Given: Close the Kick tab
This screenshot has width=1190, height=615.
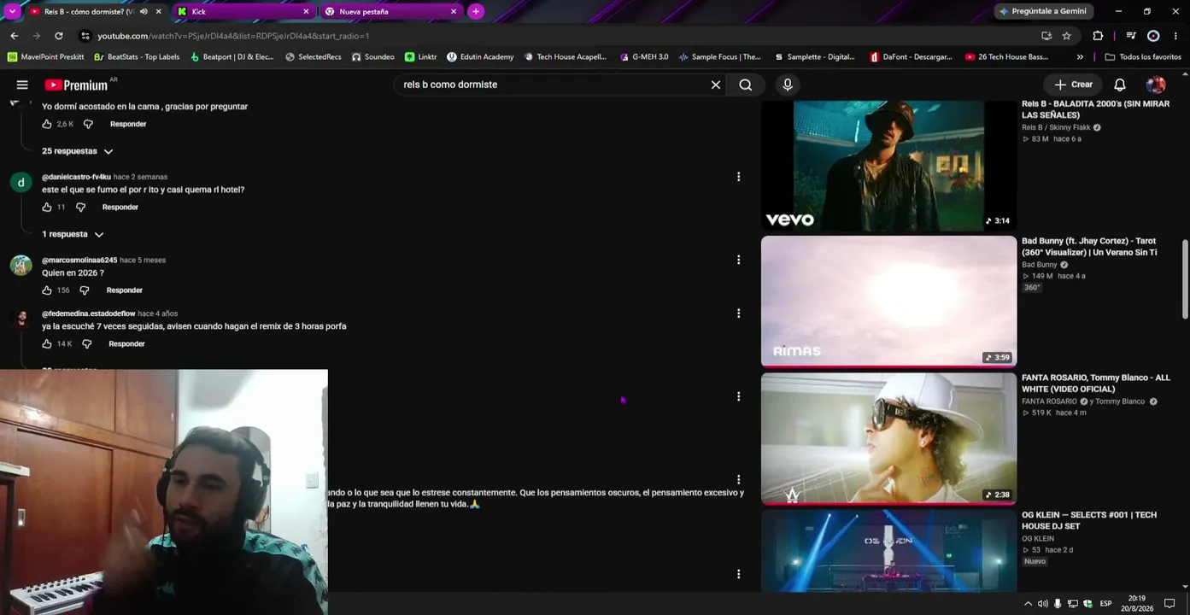Looking at the screenshot, I should pyautogui.click(x=306, y=11).
